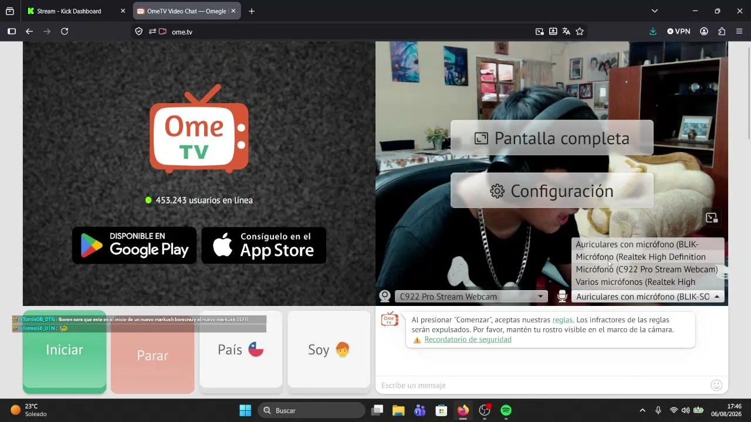Expand the list-all-tabs chevron in the title bar
The height and width of the screenshot is (422, 751).
click(655, 11)
